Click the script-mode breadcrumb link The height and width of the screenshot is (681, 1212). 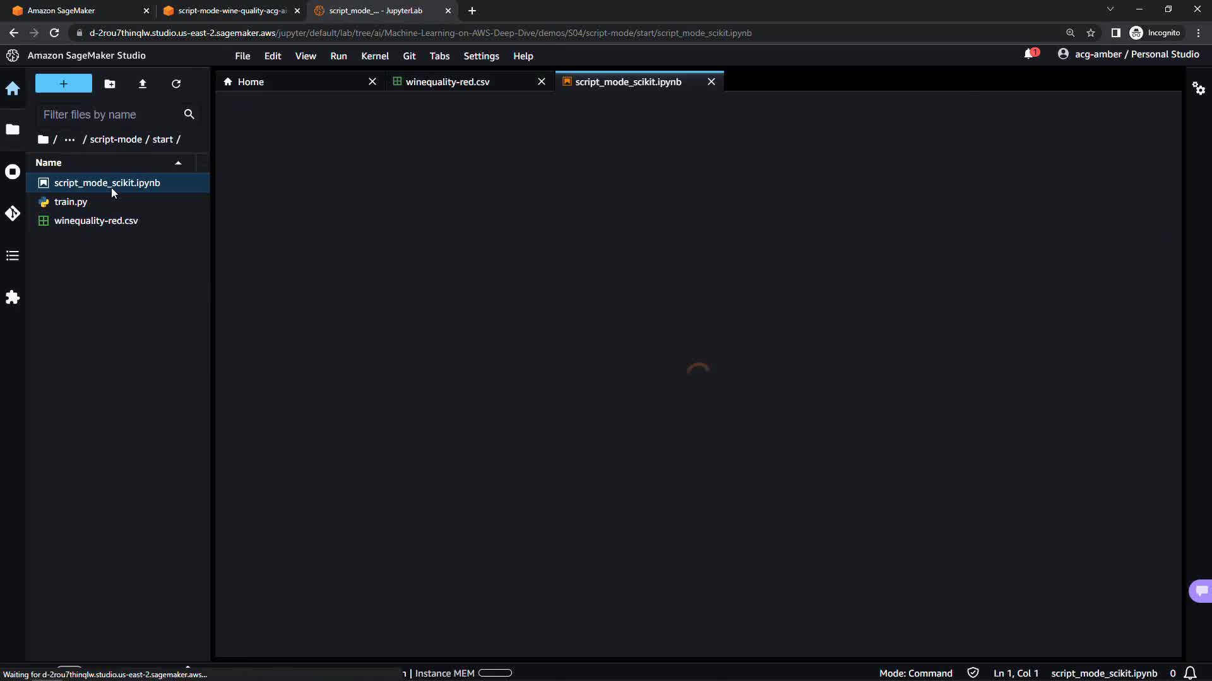click(116, 139)
